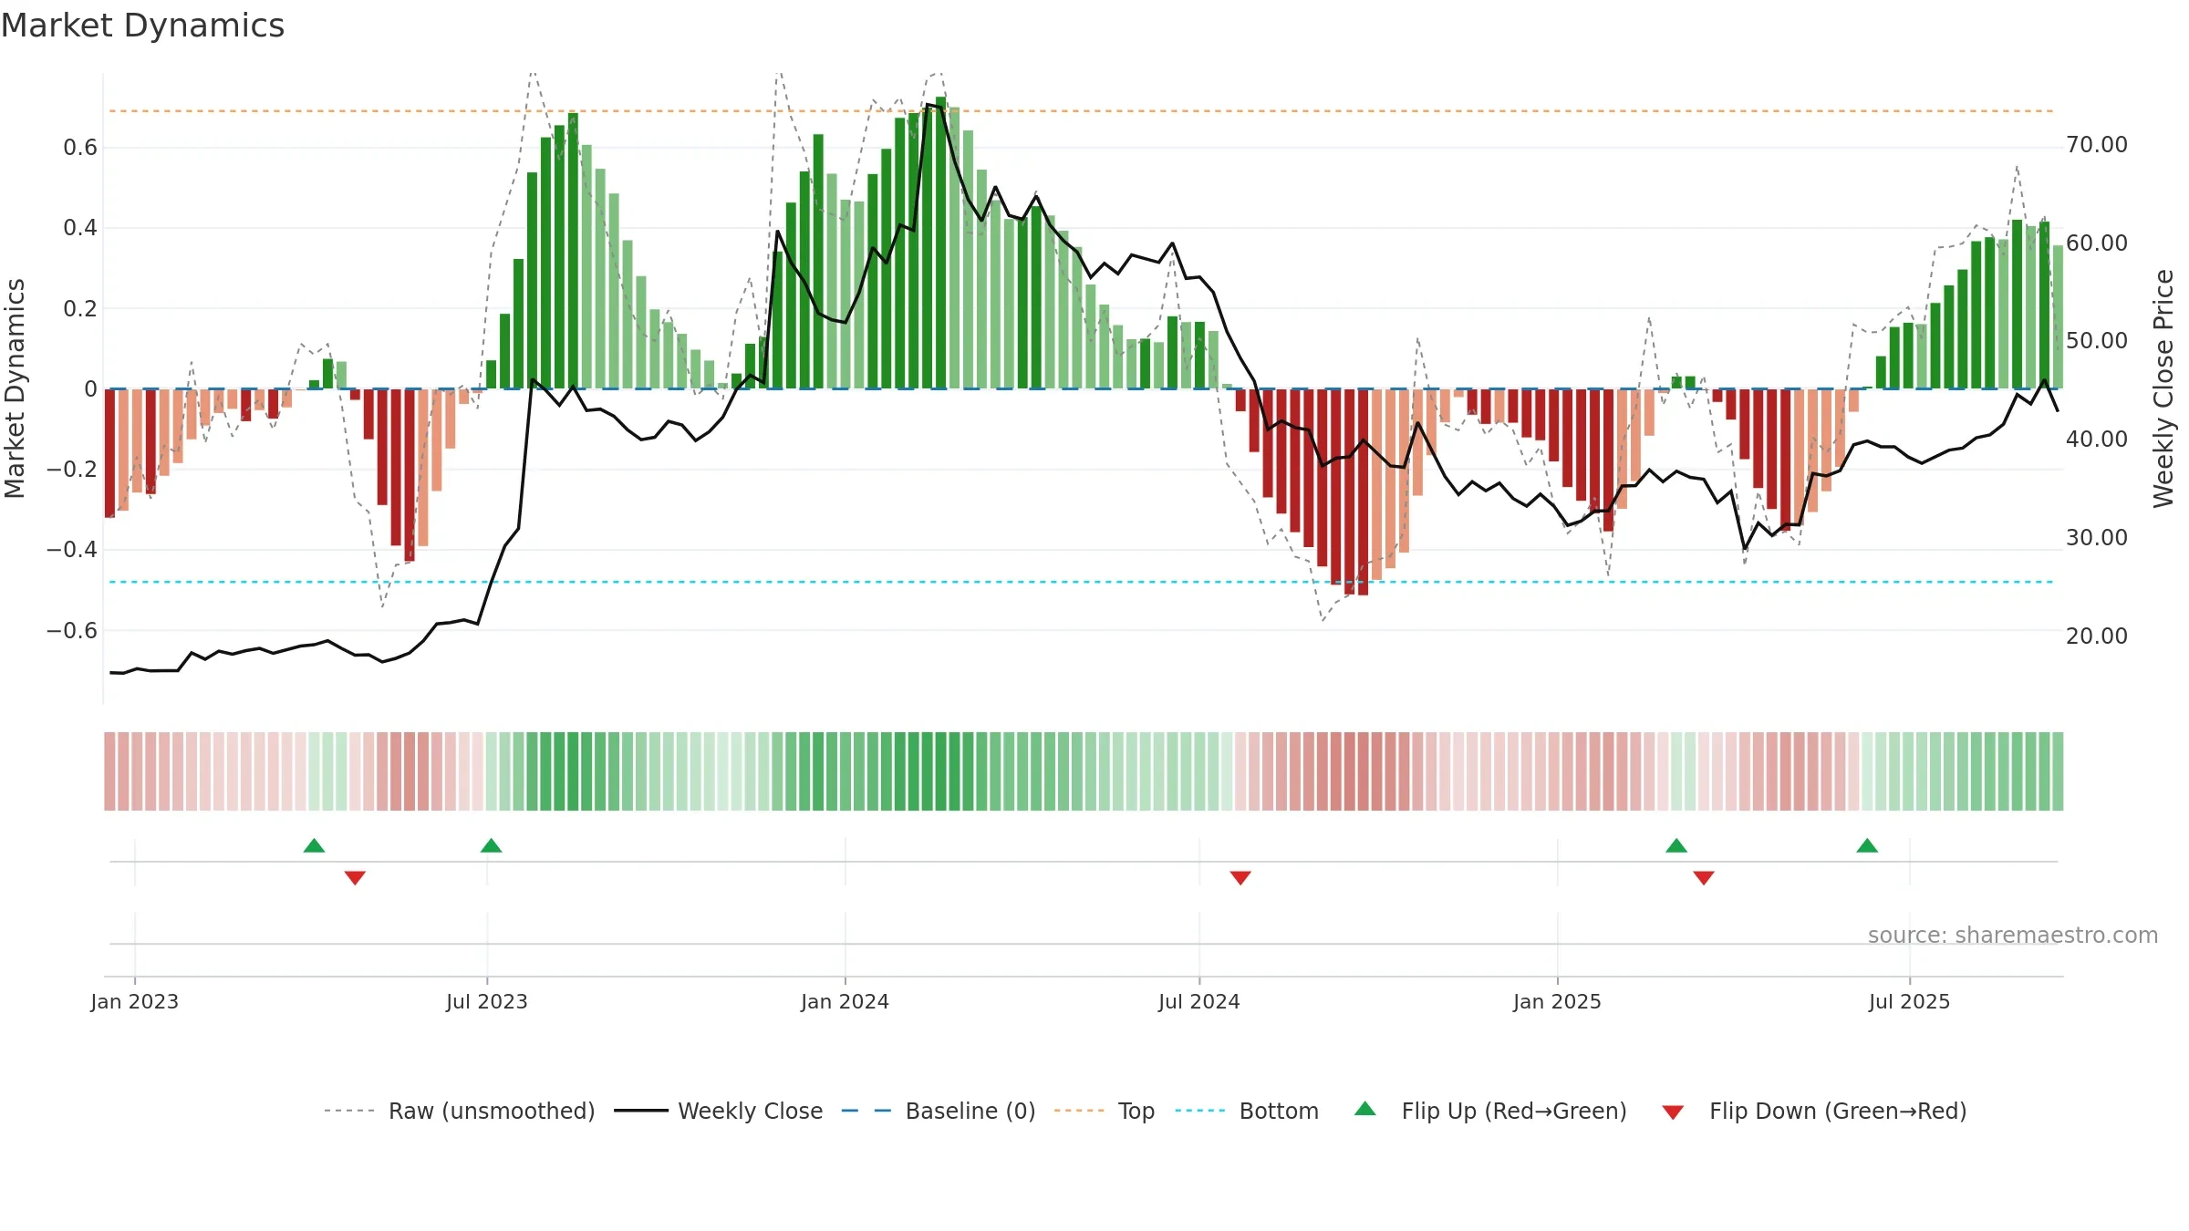This screenshot has height=1231, width=2189.
Task: Click green flip-up marker at Jul 2023
Action: pyautogui.click(x=491, y=845)
